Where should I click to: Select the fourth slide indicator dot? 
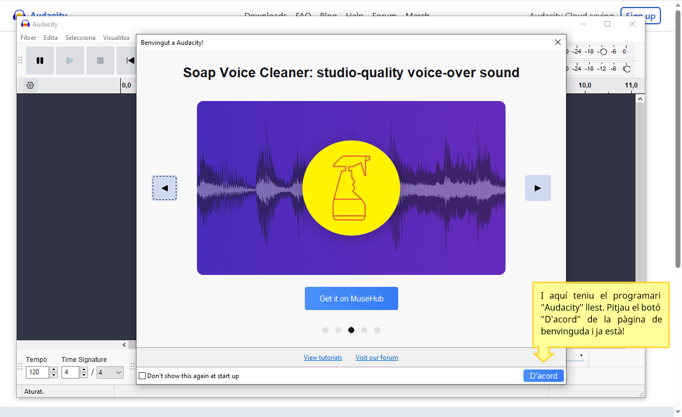(x=364, y=330)
